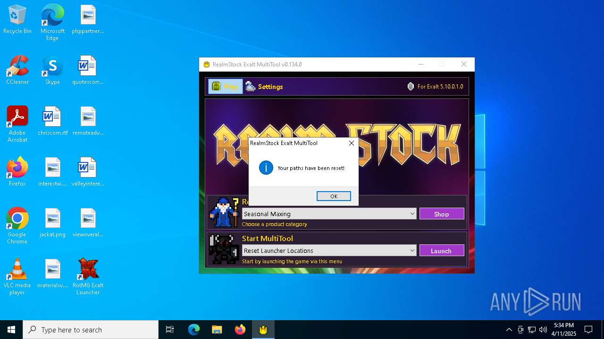The image size is (604, 339).
Task: Close the RealmStock MultiTool main window
Action: [x=464, y=65]
